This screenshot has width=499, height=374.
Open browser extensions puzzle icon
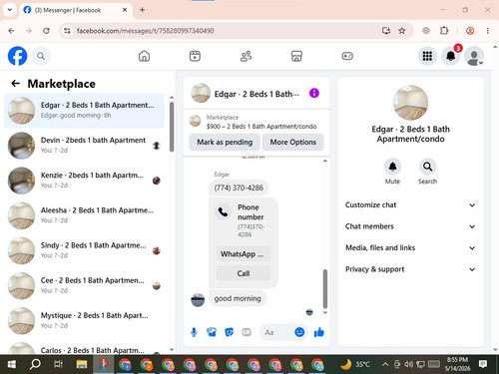[444, 31]
